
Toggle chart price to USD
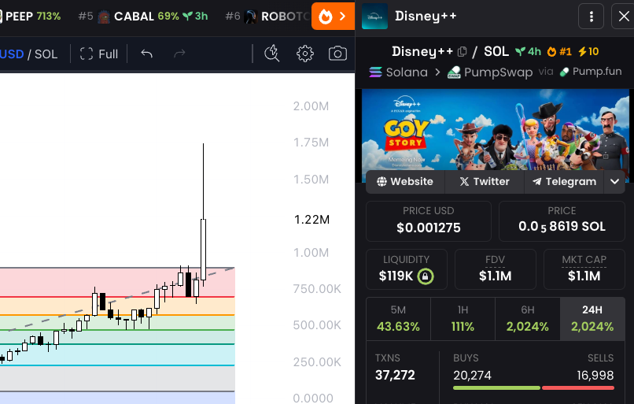click(12, 54)
